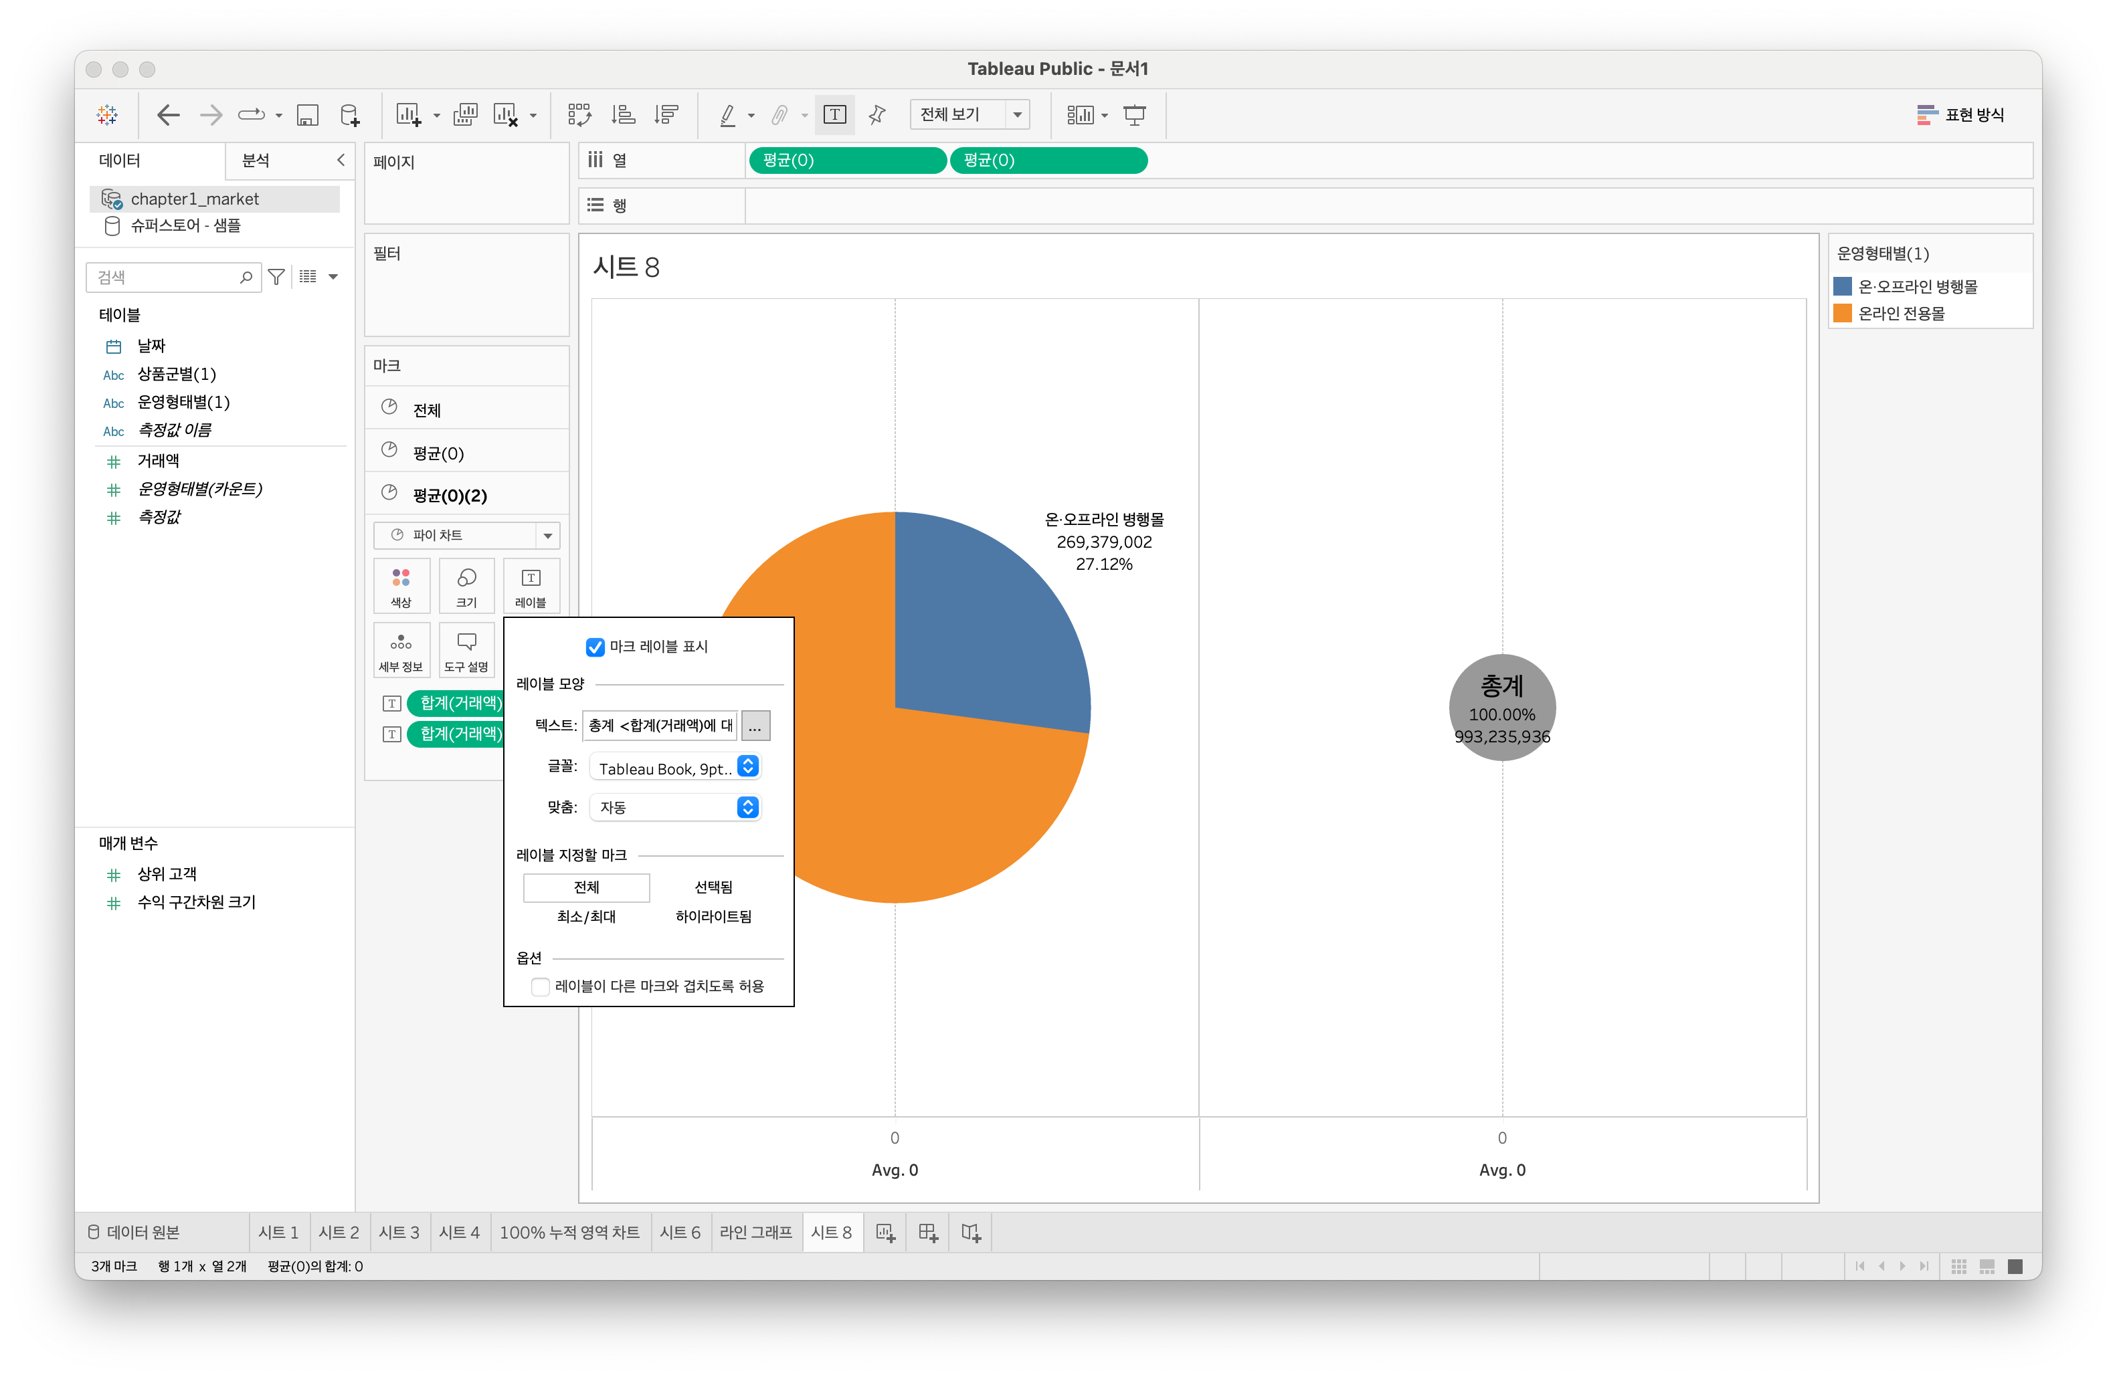
Task: Uncheck the 마크 레이블 표시 checkbox
Action: point(595,647)
